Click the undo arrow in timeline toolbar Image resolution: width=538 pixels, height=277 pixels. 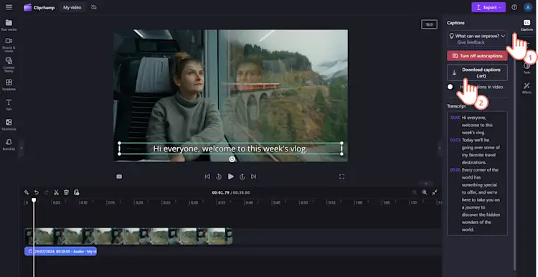(x=37, y=192)
